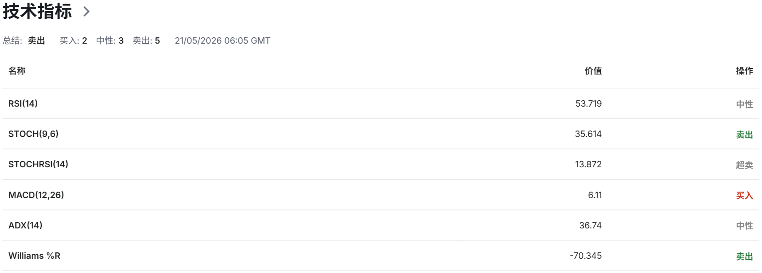Select the Williams %R indicator name
The width and height of the screenshot is (762, 273).
coord(34,256)
